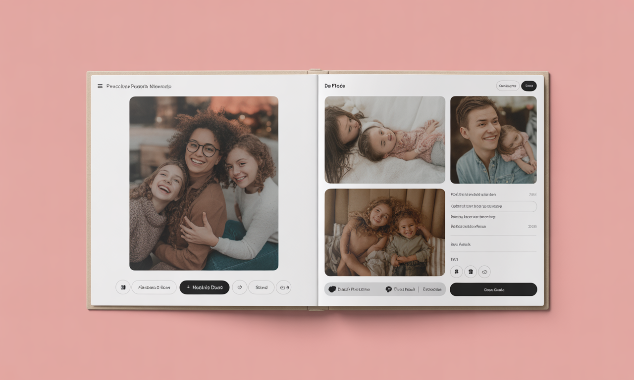Viewport: 634px width, 380px height.
Task: Select the photo of man holding a baby
Action: pyautogui.click(x=493, y=140)
